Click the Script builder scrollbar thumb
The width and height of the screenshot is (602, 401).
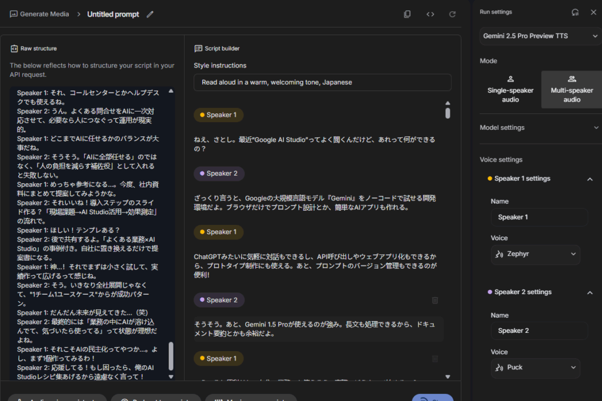click(447, 113)
